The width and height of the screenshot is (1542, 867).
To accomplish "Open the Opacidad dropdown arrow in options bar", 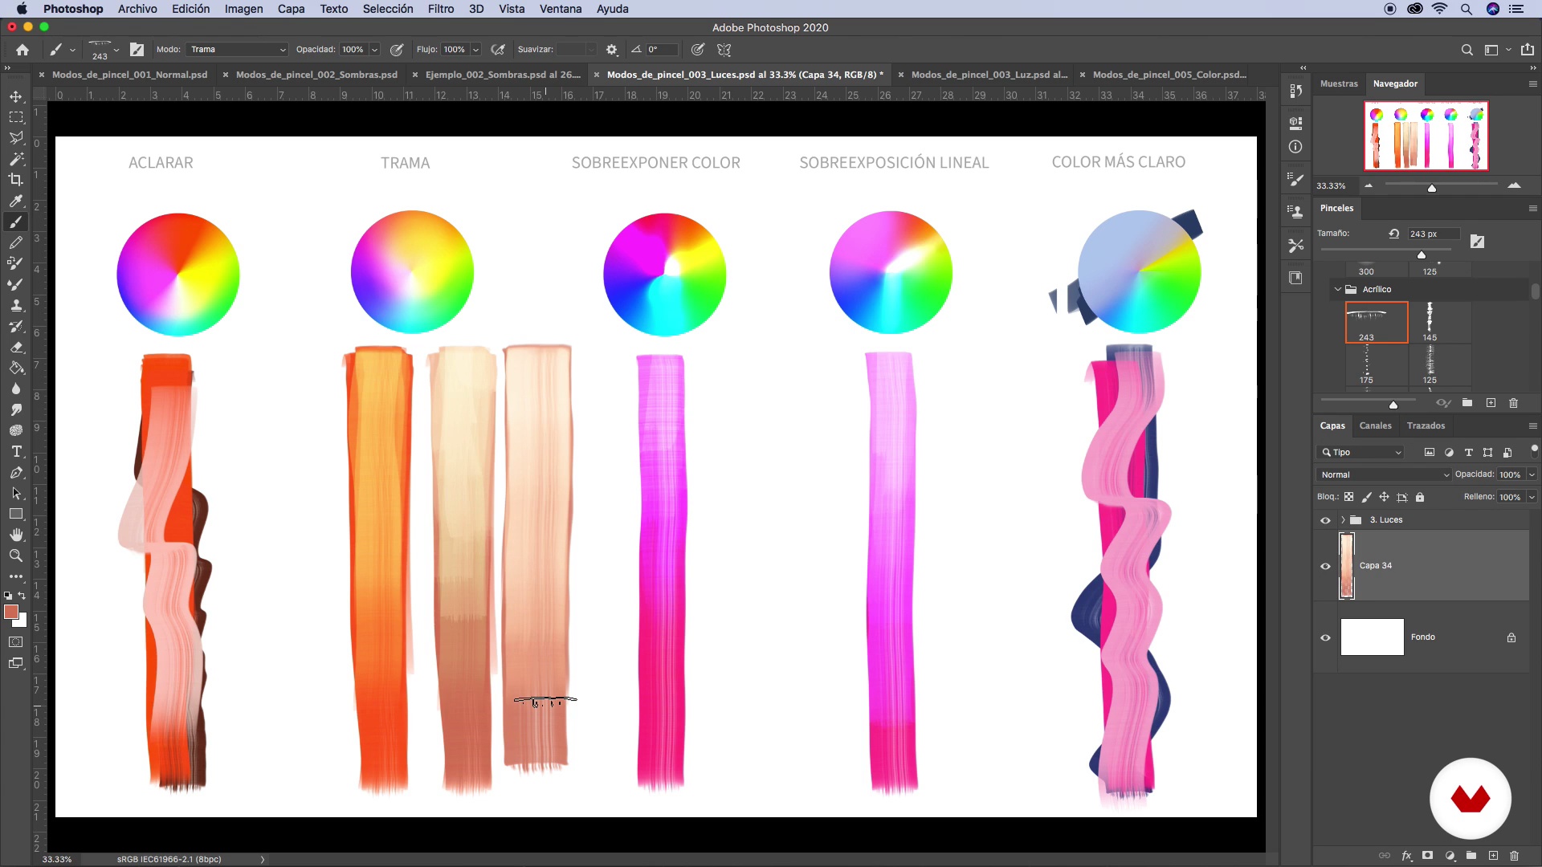I will coord(374,50).
